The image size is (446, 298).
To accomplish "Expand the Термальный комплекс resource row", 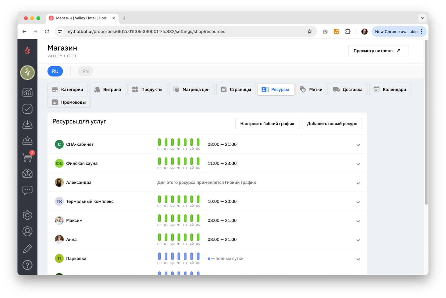I will point(358,202).
